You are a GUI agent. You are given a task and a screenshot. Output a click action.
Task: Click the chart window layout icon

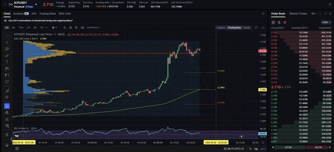click(x=256, y=27)
